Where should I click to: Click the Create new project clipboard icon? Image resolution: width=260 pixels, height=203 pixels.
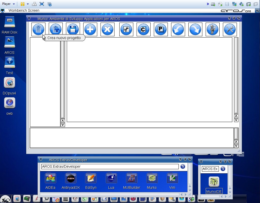coord(38,29)
